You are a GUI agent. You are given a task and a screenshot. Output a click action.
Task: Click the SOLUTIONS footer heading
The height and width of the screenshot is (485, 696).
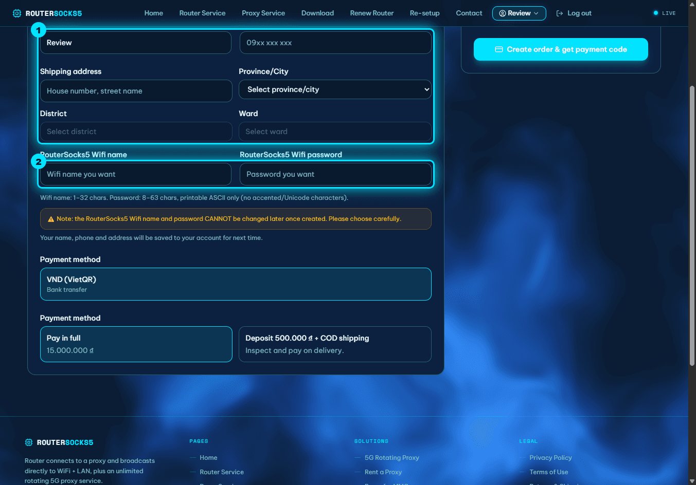click(371, 441)
